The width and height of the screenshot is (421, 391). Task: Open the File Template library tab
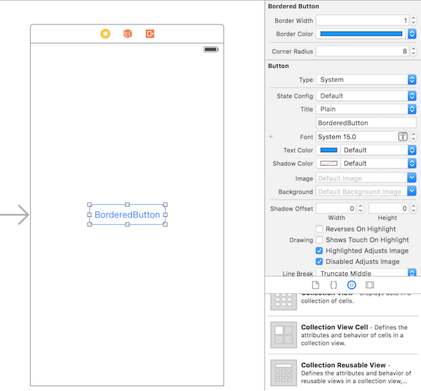(x=316, y=285)
